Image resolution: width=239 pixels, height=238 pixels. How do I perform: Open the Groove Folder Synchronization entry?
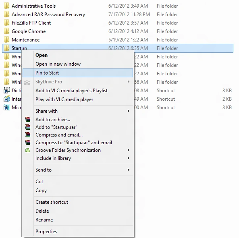click(x=78, y=150)
